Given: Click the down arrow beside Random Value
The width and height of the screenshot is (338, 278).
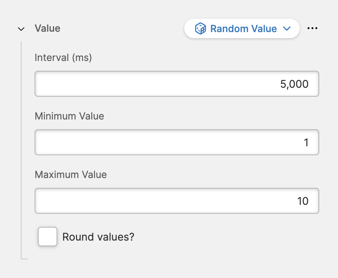Looking at the screenshot, I should coord(287,29).
